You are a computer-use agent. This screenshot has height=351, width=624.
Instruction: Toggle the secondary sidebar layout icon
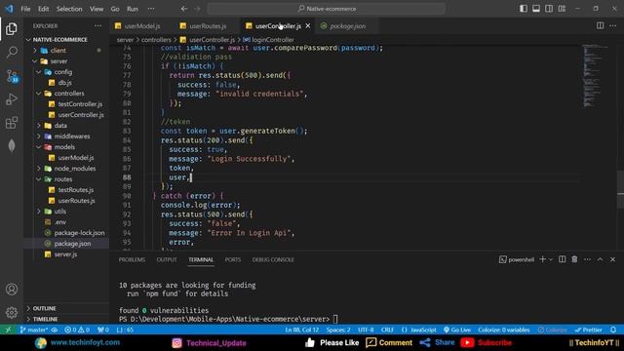pos(549,9)
